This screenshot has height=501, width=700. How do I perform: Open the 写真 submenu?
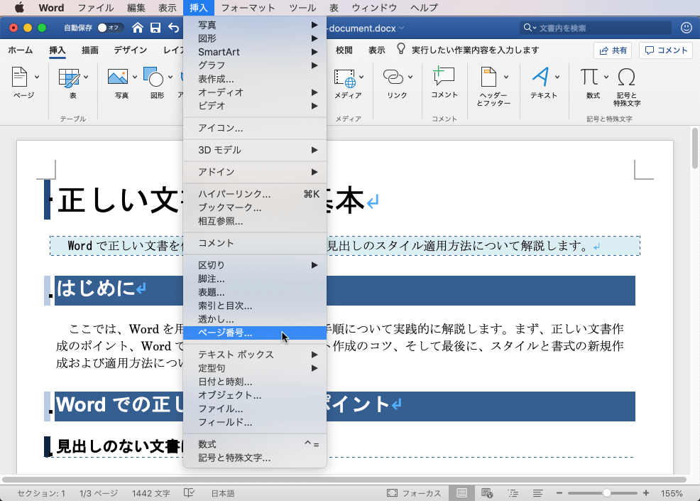[x=255, y=25]
